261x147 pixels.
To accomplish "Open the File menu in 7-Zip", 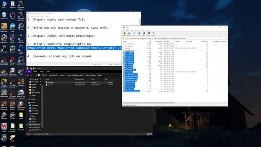I will point(124,30).
